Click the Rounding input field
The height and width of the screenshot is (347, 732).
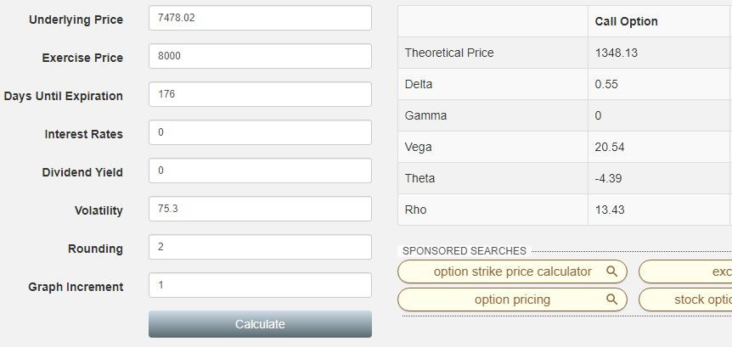[260, 247]
